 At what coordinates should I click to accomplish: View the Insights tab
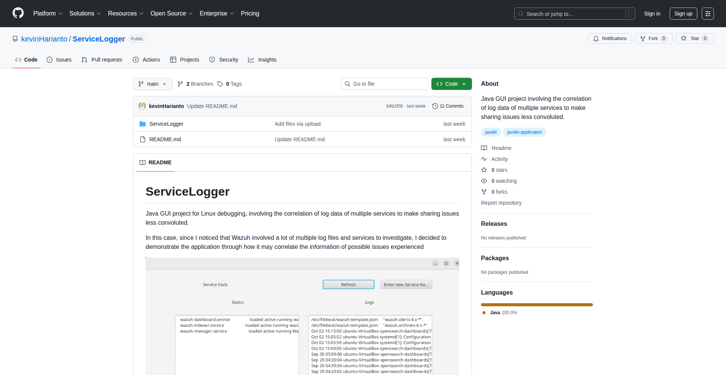[262, 60]
